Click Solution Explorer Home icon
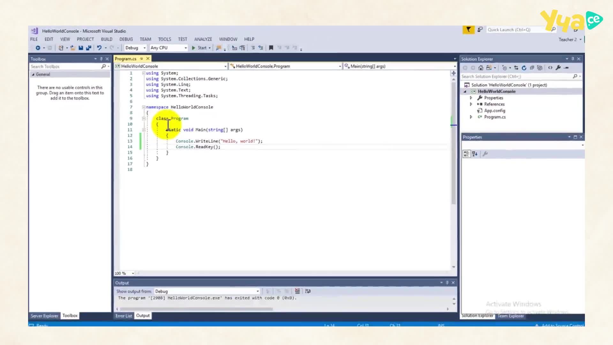The height and width of the screenshot is (345, 613). tap(481, 68)
